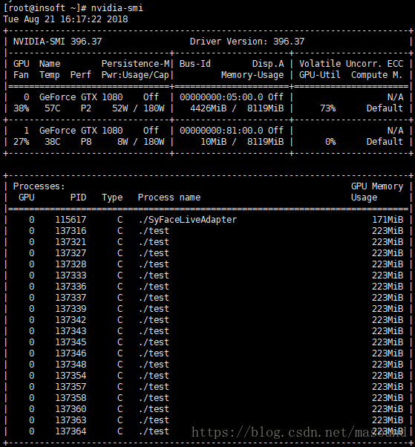This screenshot has height=447, width=415.
Task: Click ./test in the PID 137316 row
Action: click(x=154, y=231)
